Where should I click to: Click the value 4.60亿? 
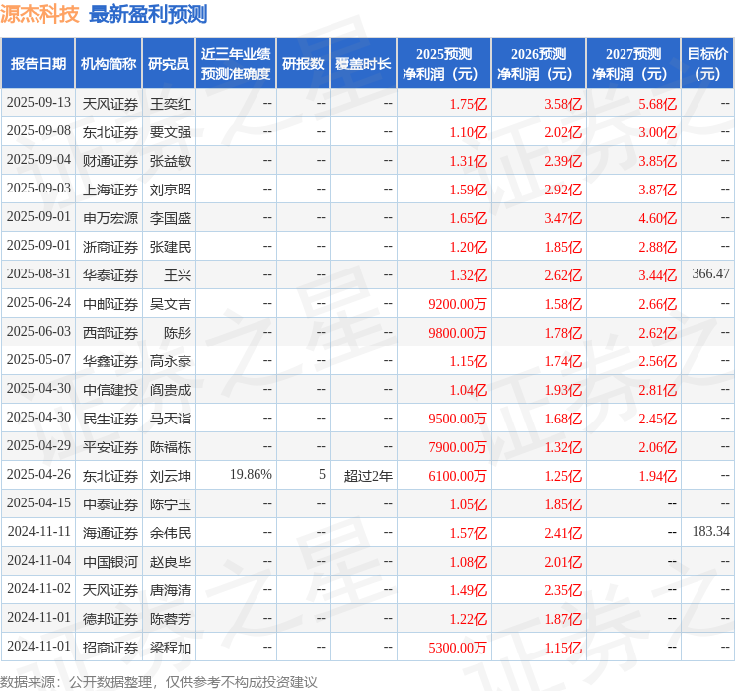click(x=657, y=218)
